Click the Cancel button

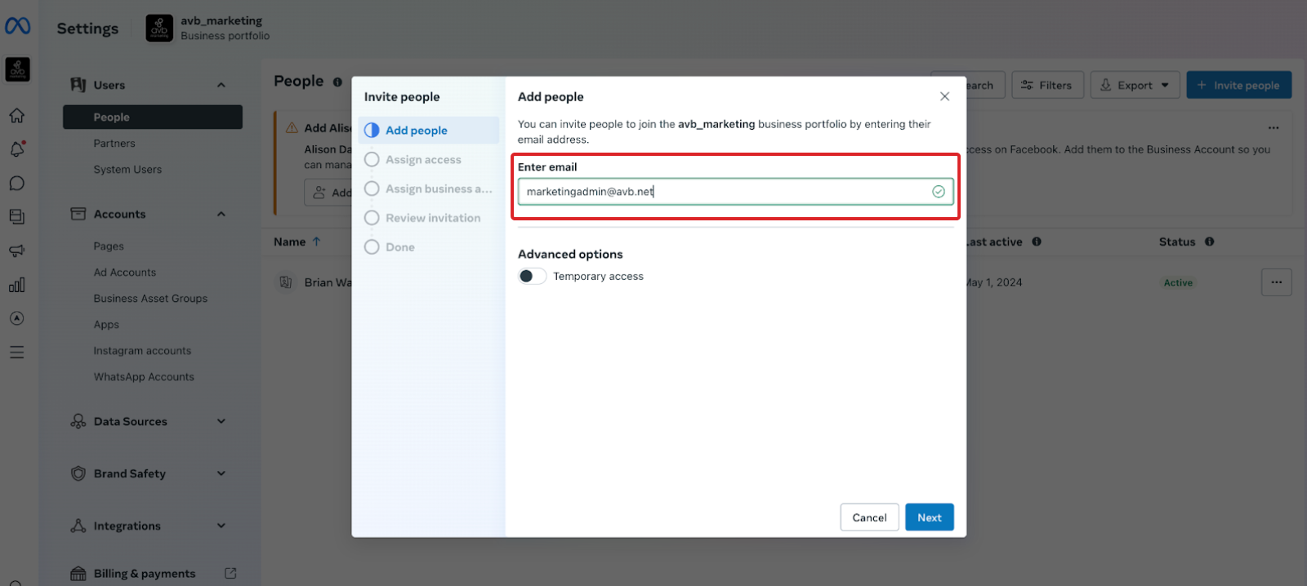click(869, 517)
